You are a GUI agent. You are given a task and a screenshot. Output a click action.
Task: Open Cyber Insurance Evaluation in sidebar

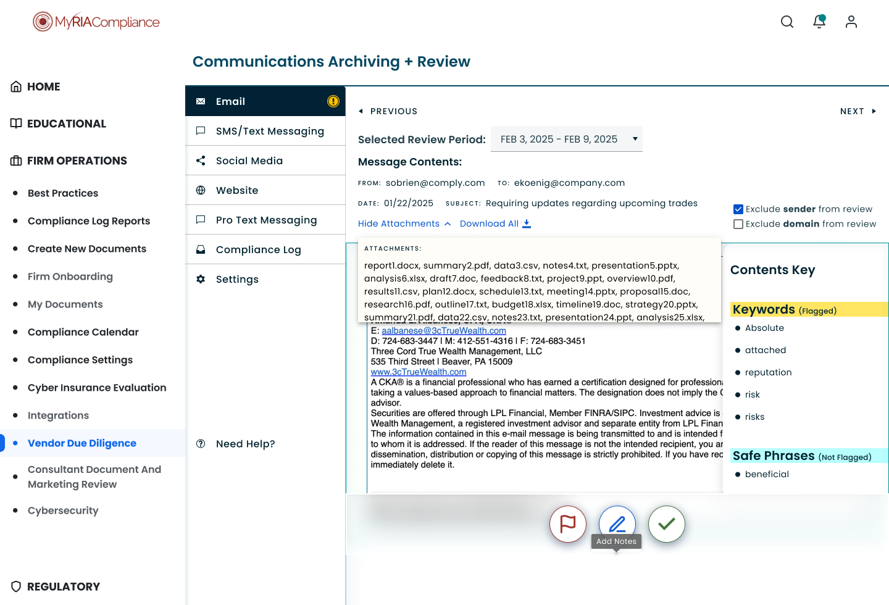97,388
